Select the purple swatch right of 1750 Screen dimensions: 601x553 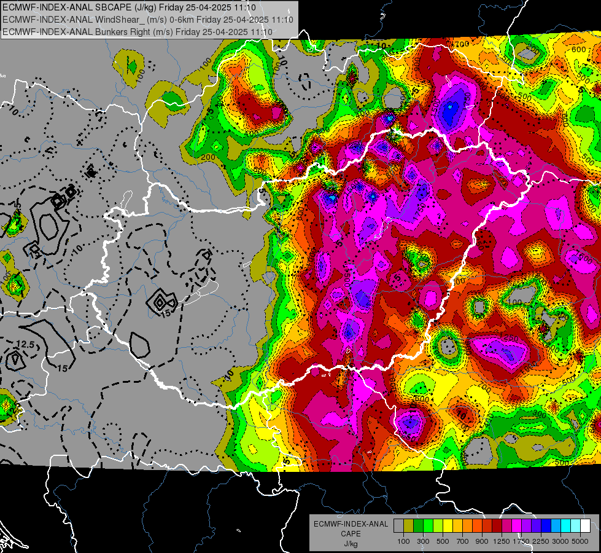pyautogui.click(x=526, y=526)
